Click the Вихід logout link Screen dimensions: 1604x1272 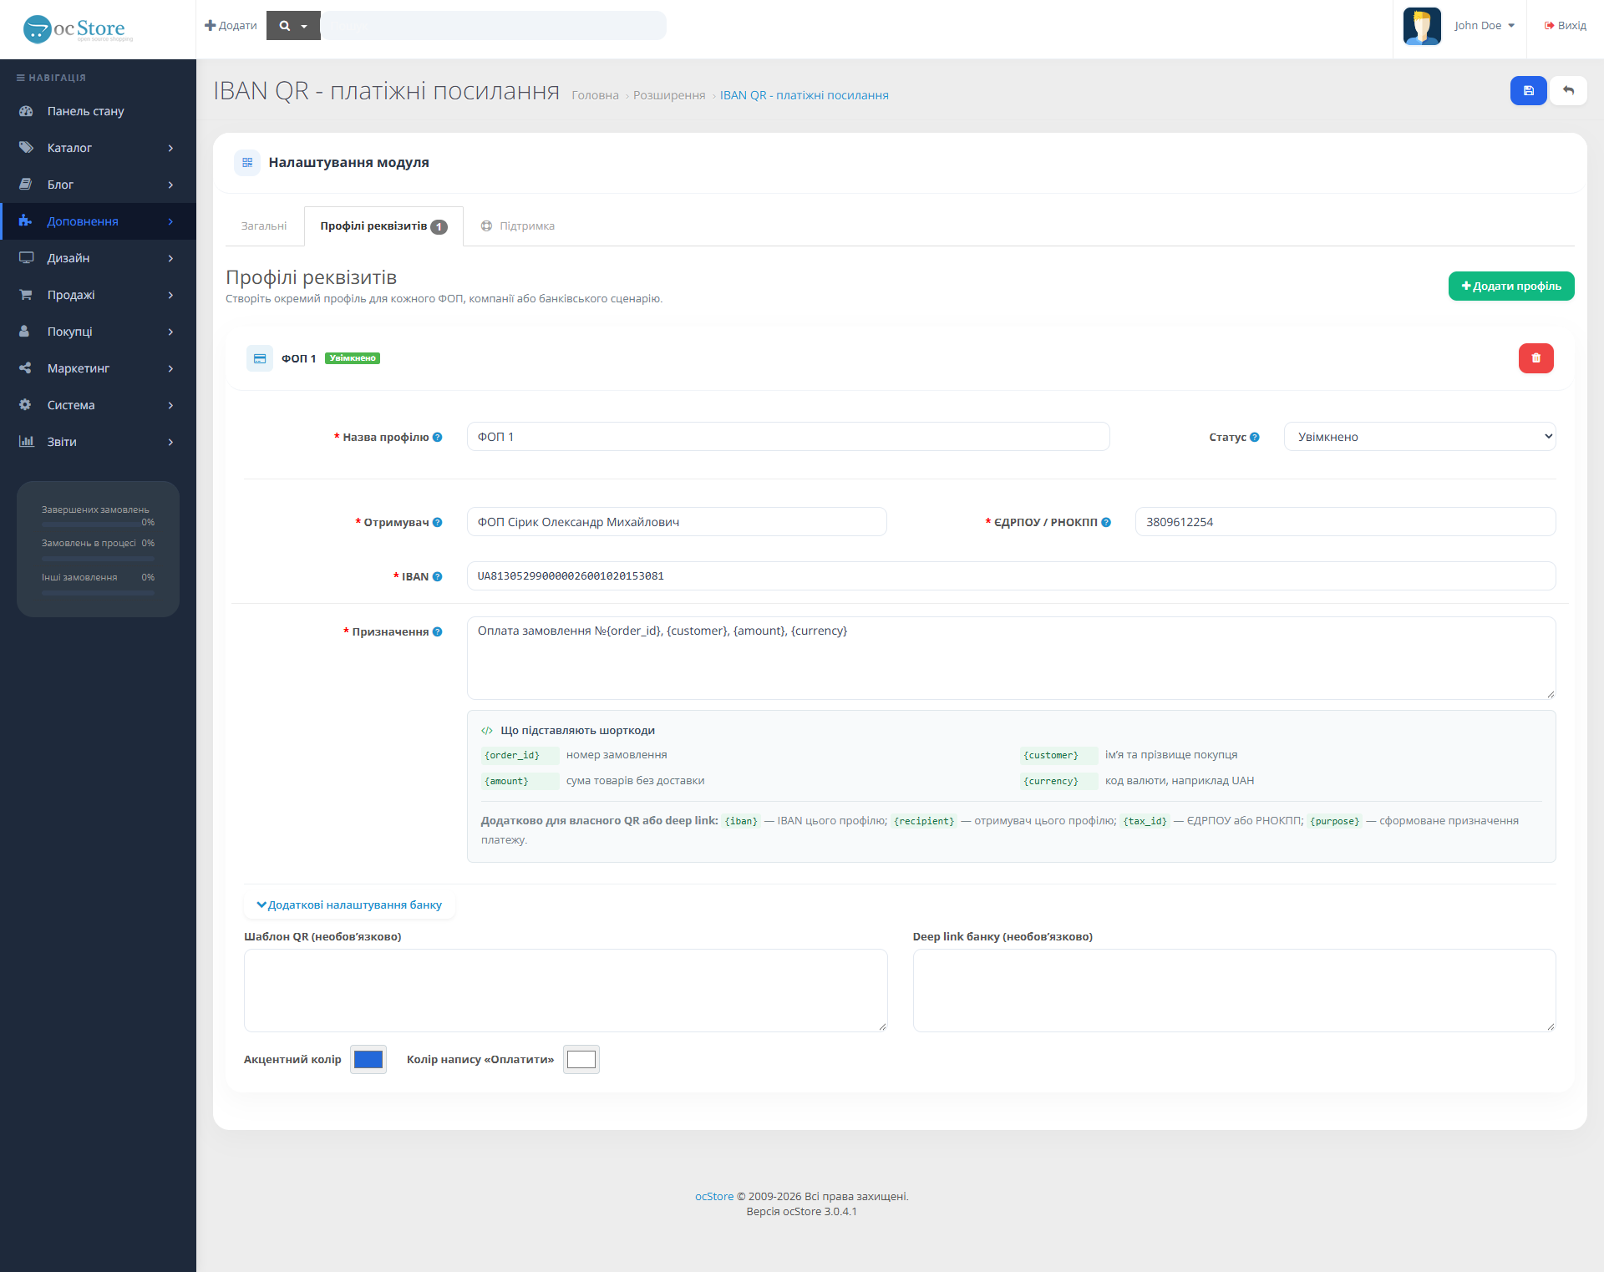pyautogui.click(x=1565, y=26)
